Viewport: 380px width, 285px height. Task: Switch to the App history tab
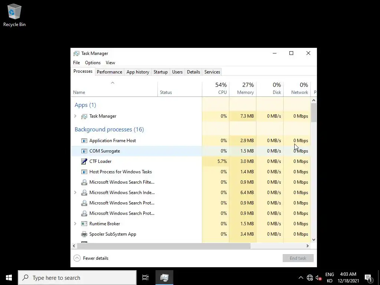pyautogui.click(x=138, y=72)
